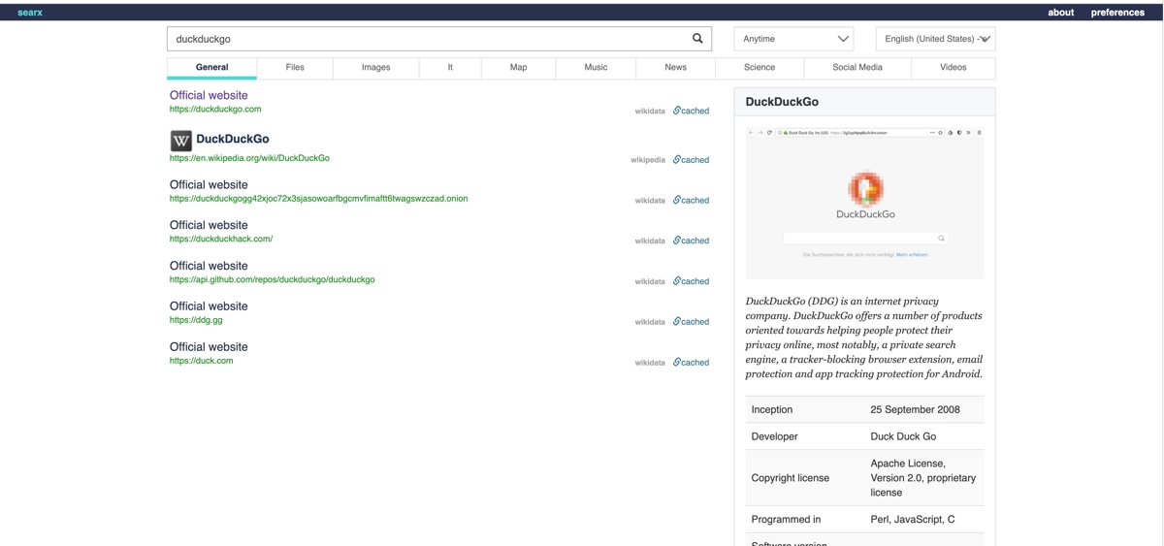This screenshot has height=546, width=1164.
Task: Click the DuckDuckGo infobox screenshot thumbnail
Action: (x=864, y=203)
